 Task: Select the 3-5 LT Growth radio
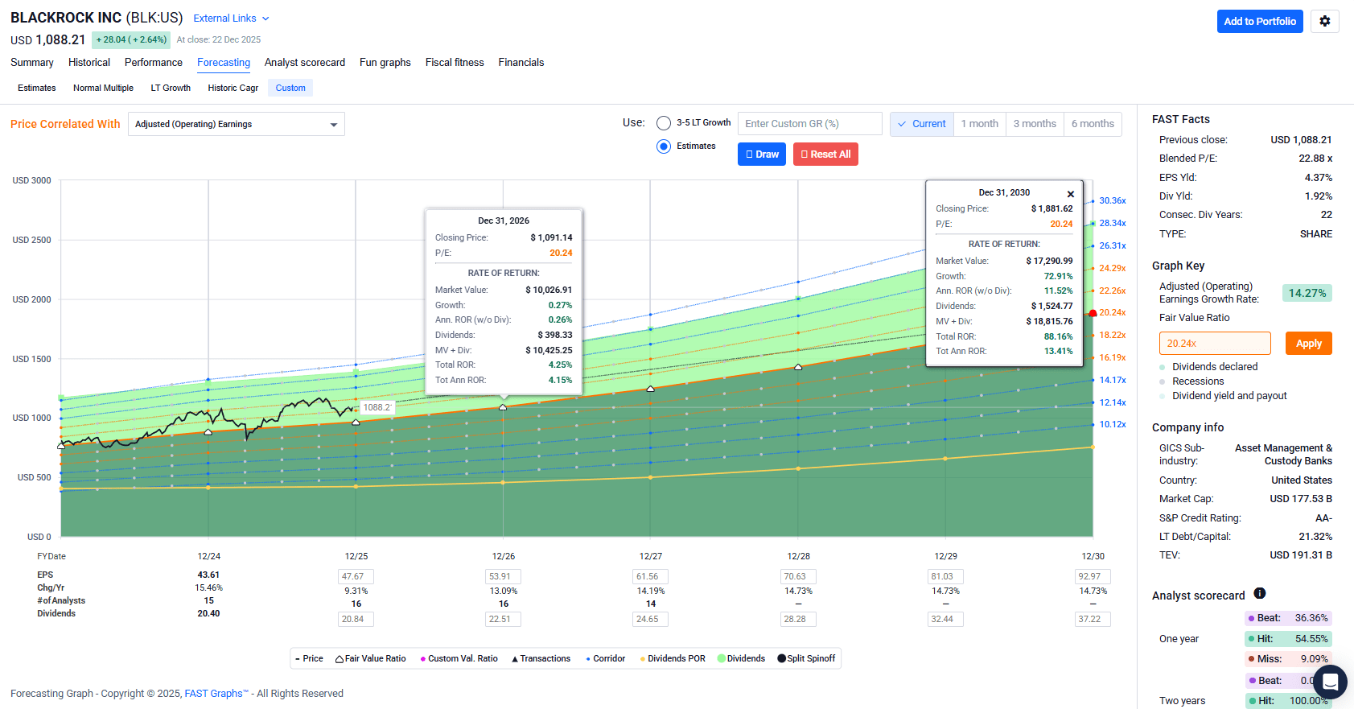tap(664, 123)
